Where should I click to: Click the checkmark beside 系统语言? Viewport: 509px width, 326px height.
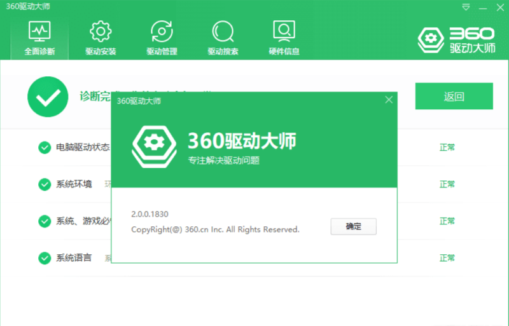(x=45, y=258)
